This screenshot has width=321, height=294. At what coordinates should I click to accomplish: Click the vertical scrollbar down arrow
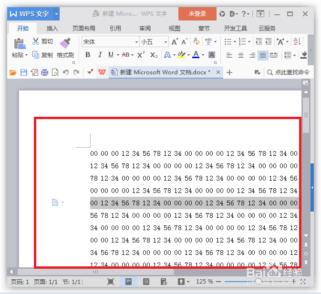[x=306, y=235]
